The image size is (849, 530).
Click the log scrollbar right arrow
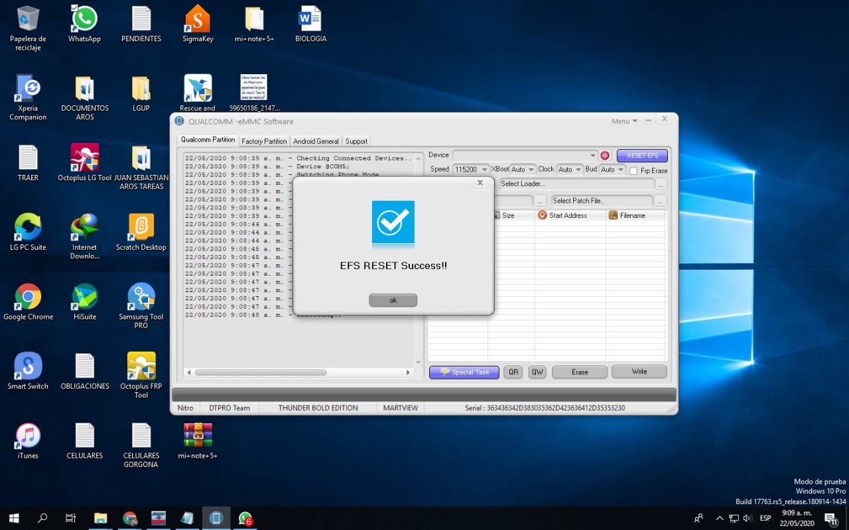(x=409, y=372)
